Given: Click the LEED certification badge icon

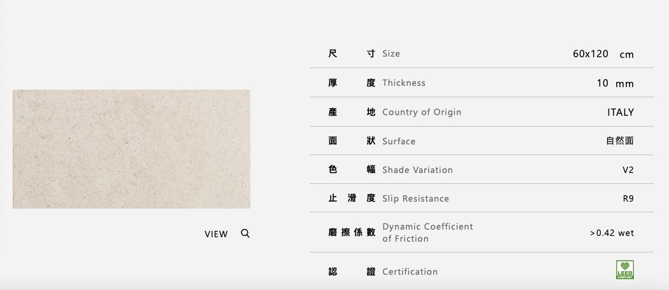Looking at the screenshot, I should coord(624,270).
